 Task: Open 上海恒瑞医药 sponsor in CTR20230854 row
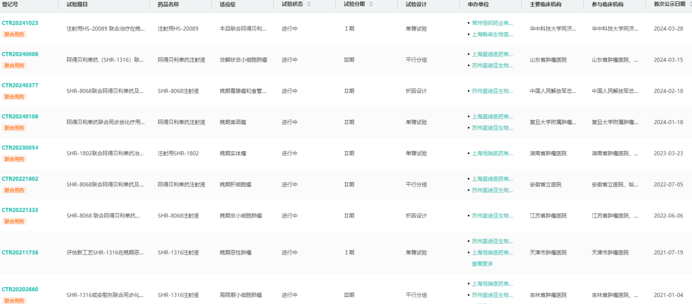pos(492,153)
